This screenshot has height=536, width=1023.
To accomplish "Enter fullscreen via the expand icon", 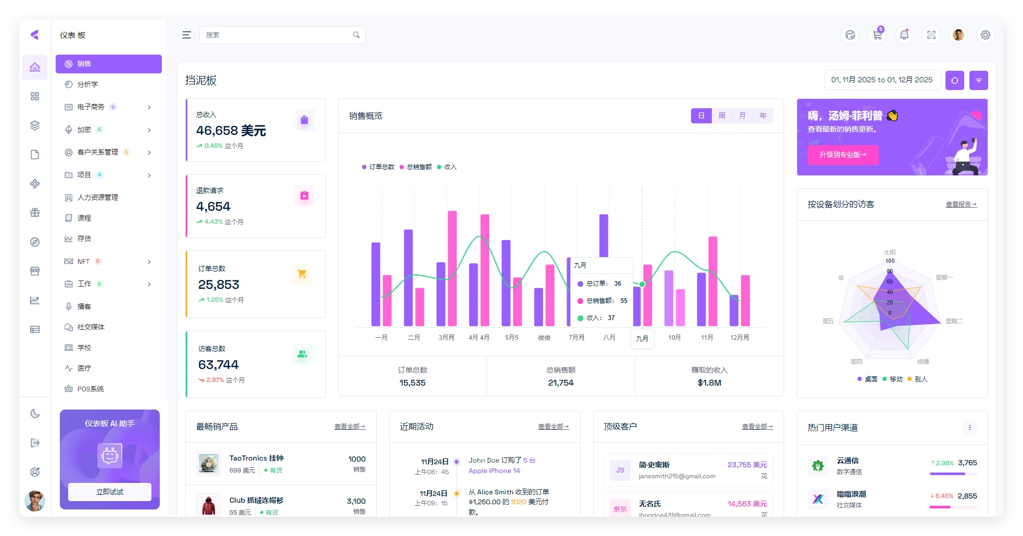I will 931,35.
